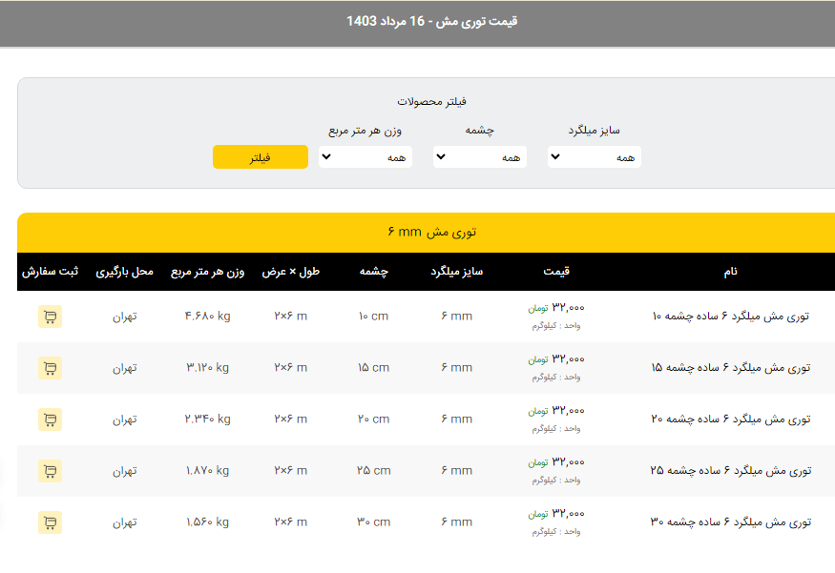The width and height of the screenshot is (835, 573).
Task: Open product توری مش میلگرد 6 ساده چشمه 10
Action: pos(731,317)
